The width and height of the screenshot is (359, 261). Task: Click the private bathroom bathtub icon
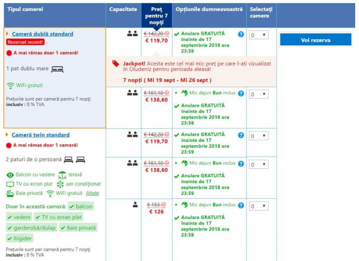pyautogui.click(x=10, y=193)
